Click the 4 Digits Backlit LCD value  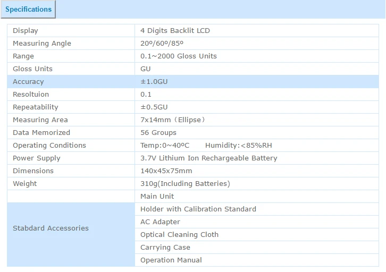175,30
